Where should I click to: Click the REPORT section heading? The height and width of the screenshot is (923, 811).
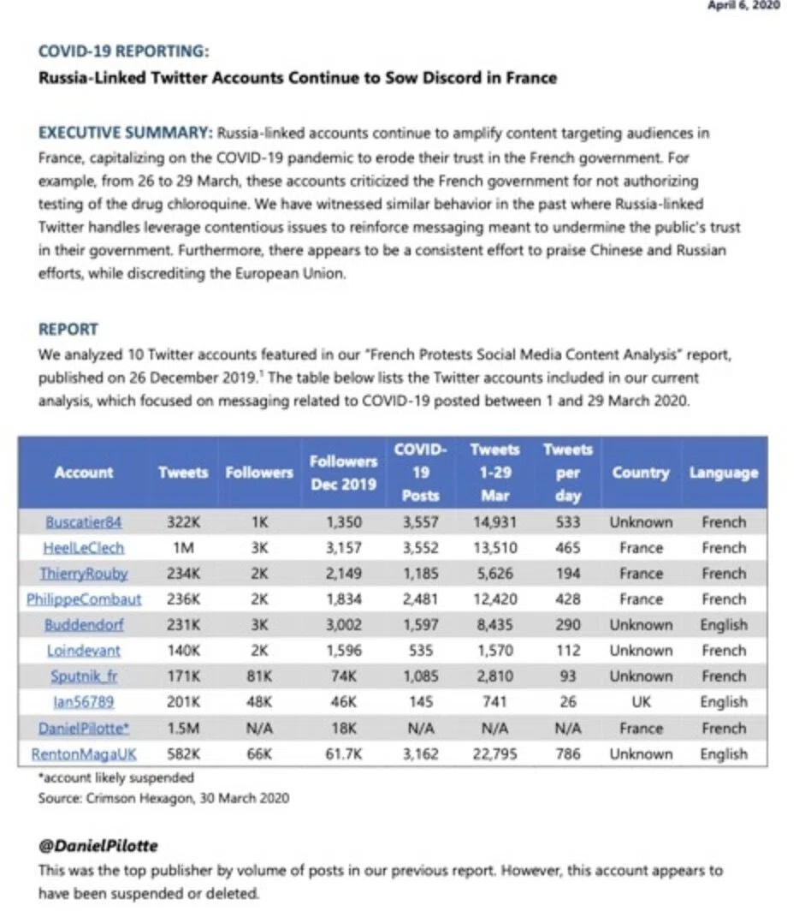tap(68, 329)
